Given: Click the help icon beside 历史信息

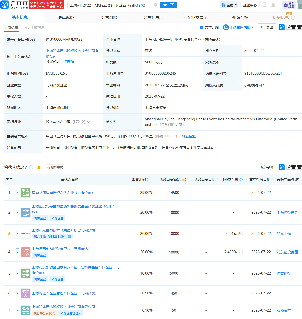Looking at the screenshot, I should pyautogui.click(x=293, y=18).
